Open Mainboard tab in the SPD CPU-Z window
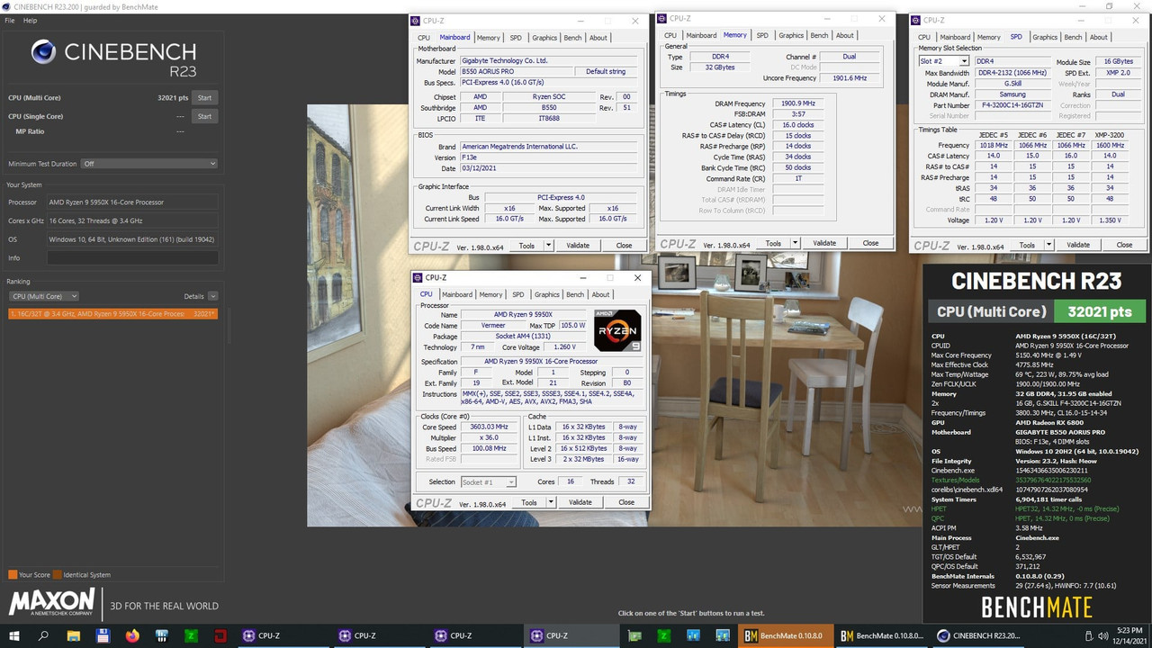Viewport: 1152px width, 648px height. (x=955, y=38)
